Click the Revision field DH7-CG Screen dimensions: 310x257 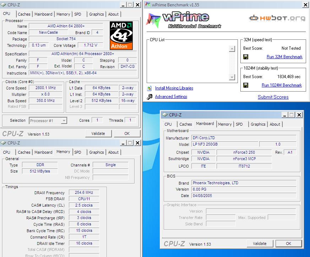click(127, 67)
